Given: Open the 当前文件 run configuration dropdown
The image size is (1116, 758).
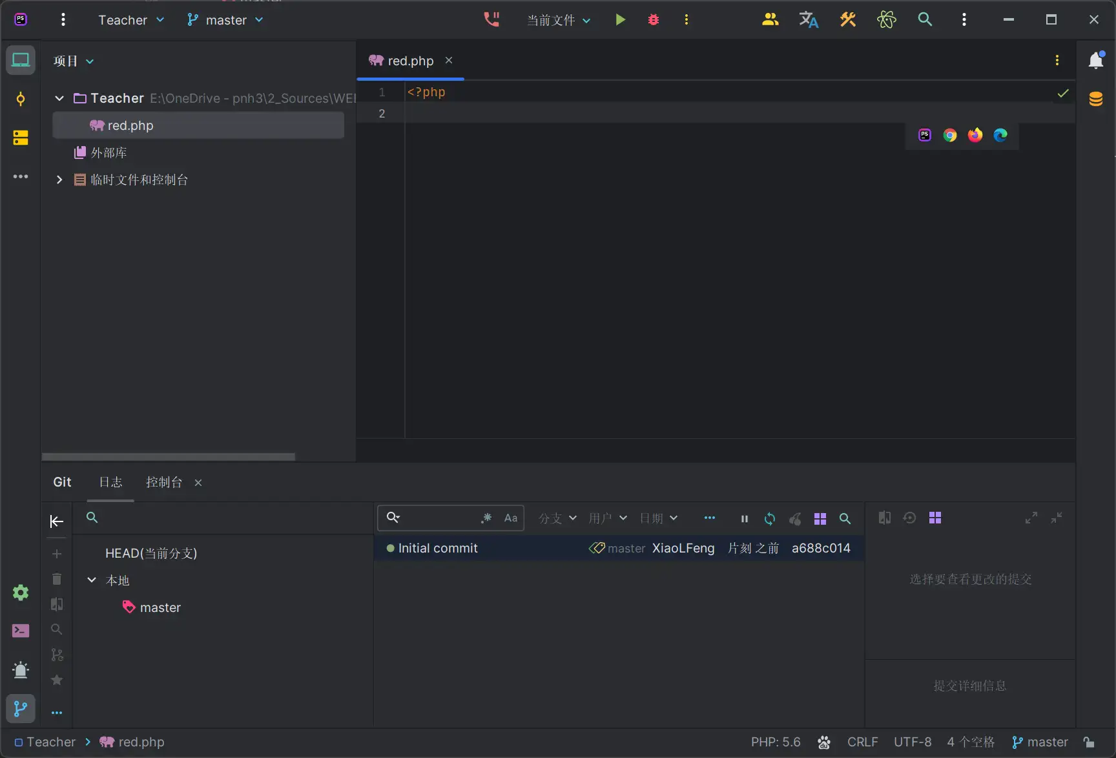Looking at the screenshot, I should pos(559,20).
